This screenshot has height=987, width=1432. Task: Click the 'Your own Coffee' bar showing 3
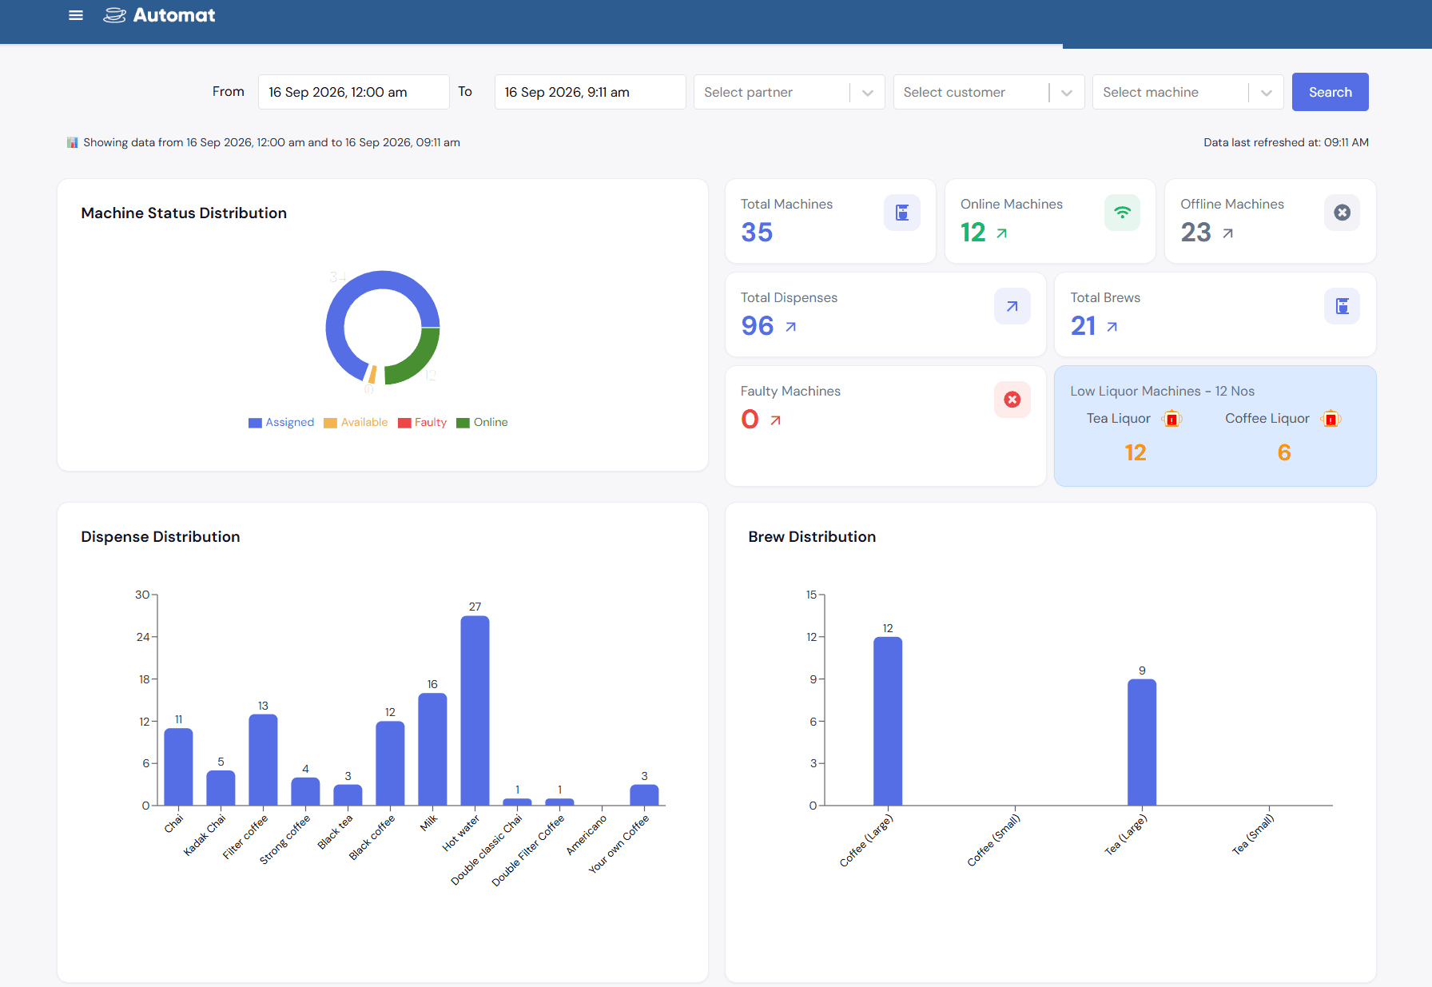(644, 795)
